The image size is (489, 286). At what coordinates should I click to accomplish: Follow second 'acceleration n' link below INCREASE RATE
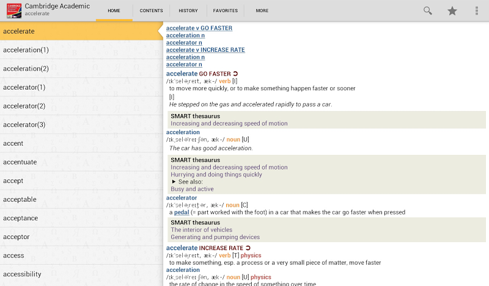point(185,57)
